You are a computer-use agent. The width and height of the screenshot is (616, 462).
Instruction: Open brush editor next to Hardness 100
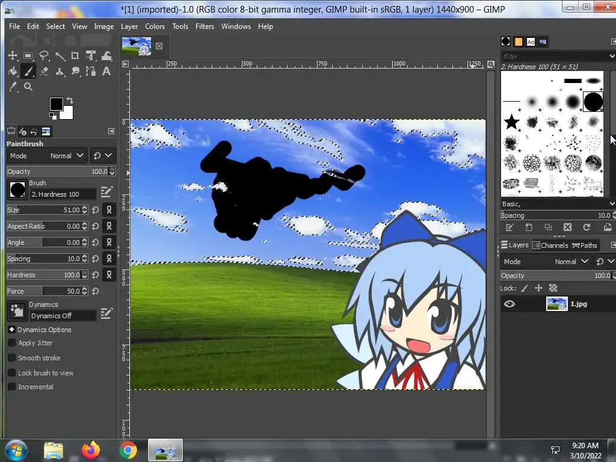[x=106, y=192]
